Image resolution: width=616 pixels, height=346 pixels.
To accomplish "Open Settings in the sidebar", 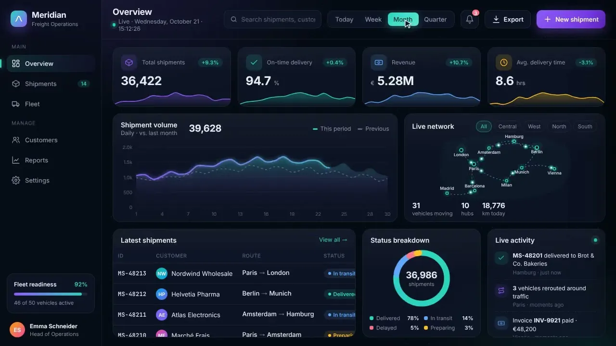I will (51, 180).
